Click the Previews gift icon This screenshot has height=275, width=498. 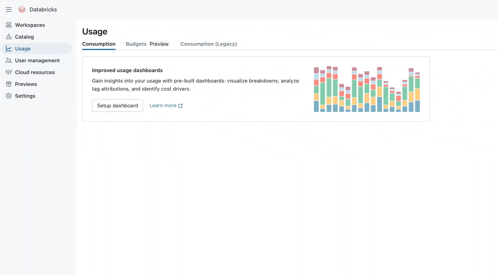[x=9, y=84]
